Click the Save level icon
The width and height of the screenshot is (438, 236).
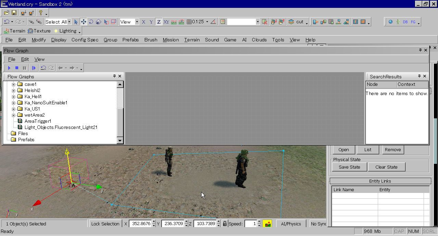pyautogui.click(x=14, y=13)
